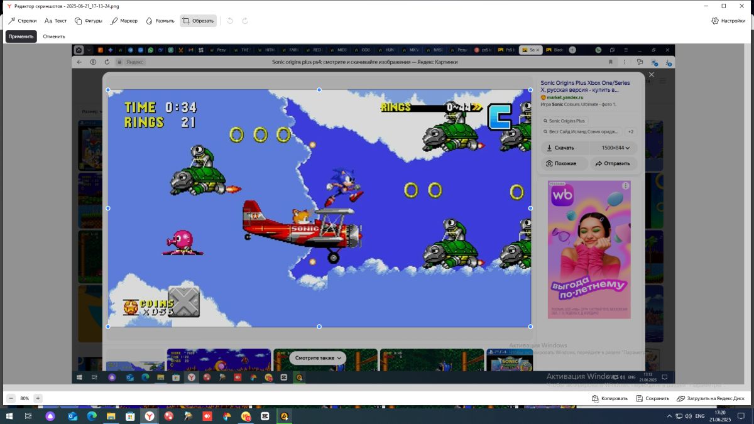Image resolution: width=754 pixels, height=424 pixels.
Task: Open the volume control in system tray
Action: pos(689,416)
